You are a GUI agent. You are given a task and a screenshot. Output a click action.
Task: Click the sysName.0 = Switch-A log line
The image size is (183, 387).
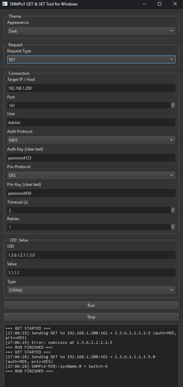[x=56, y=366]
